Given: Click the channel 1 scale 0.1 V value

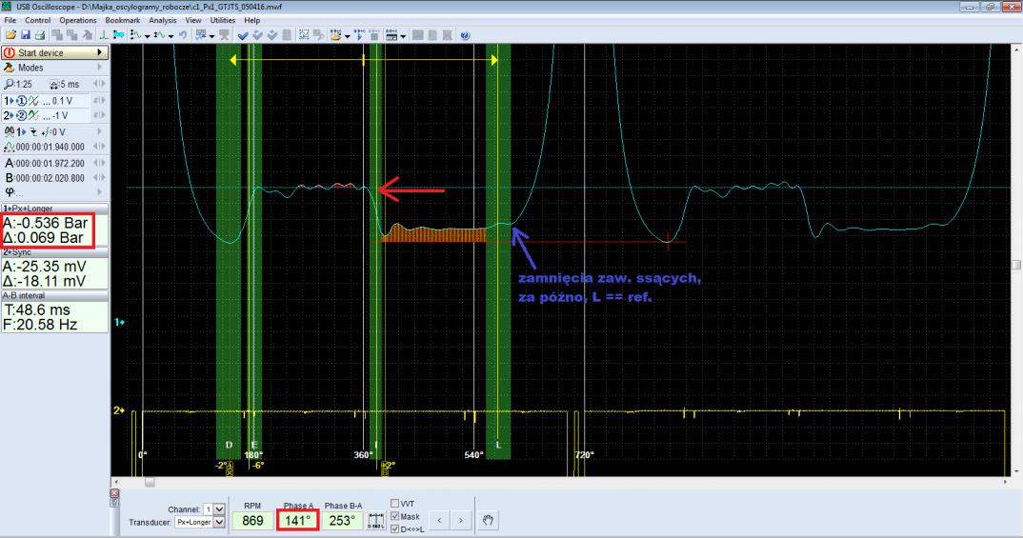Looking at the screenshot, I should pyautogui.click(x=63, y=101).
